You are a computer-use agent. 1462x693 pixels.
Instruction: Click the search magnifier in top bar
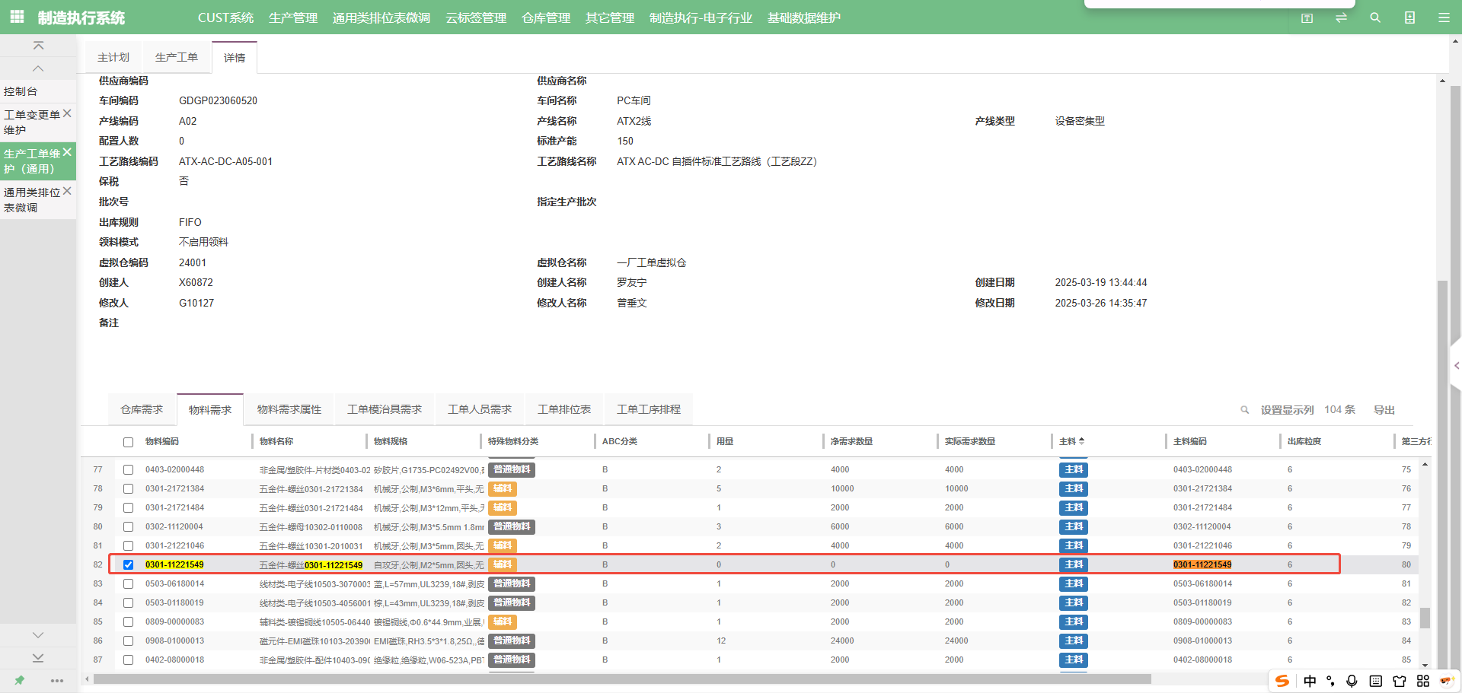click(x=1375, y=17)
